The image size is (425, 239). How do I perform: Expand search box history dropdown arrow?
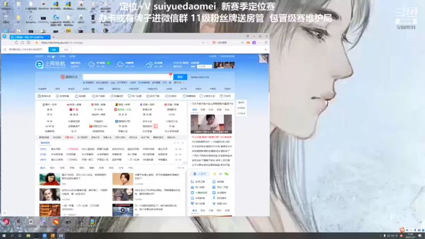(x=171, y=77)
